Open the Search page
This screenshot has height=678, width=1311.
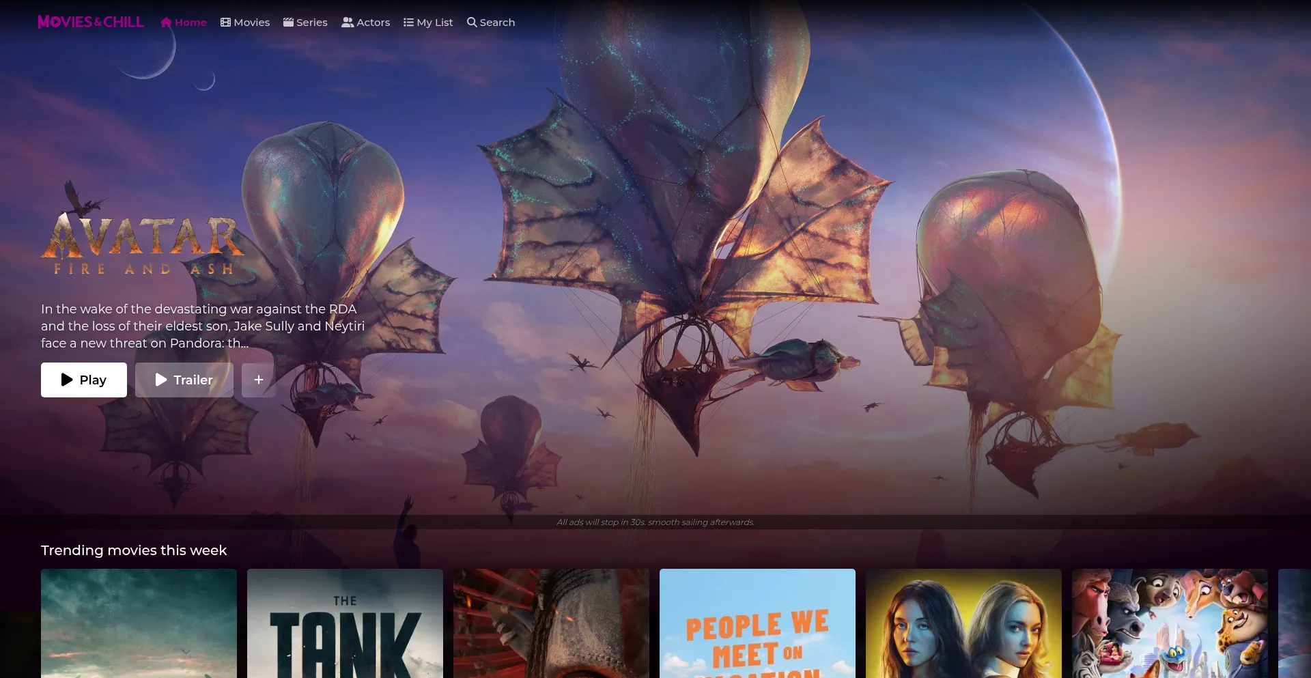pos(491,23)
